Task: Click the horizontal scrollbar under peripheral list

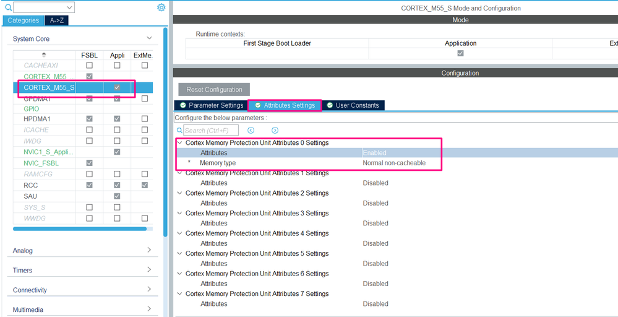Action: pos(80,228)
